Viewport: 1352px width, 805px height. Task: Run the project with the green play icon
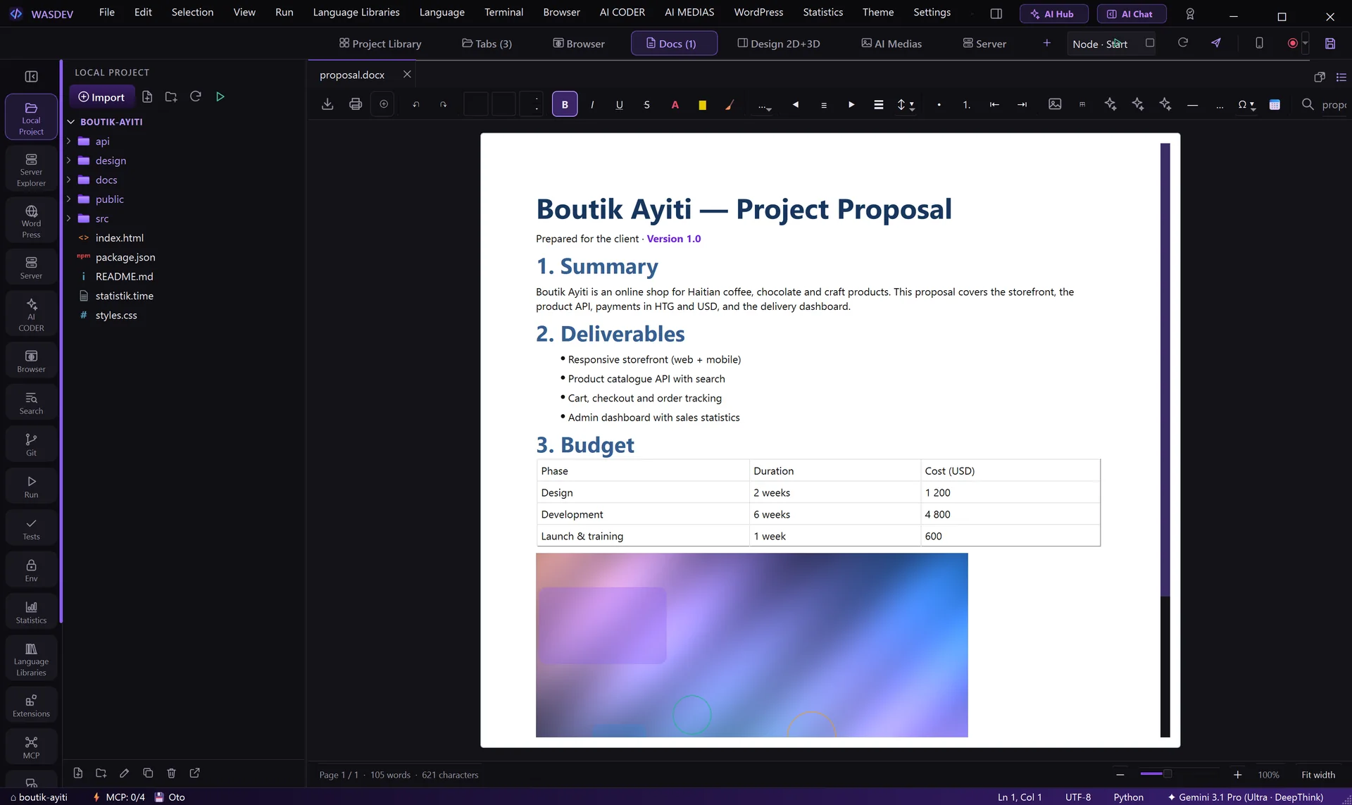[220, 96]
